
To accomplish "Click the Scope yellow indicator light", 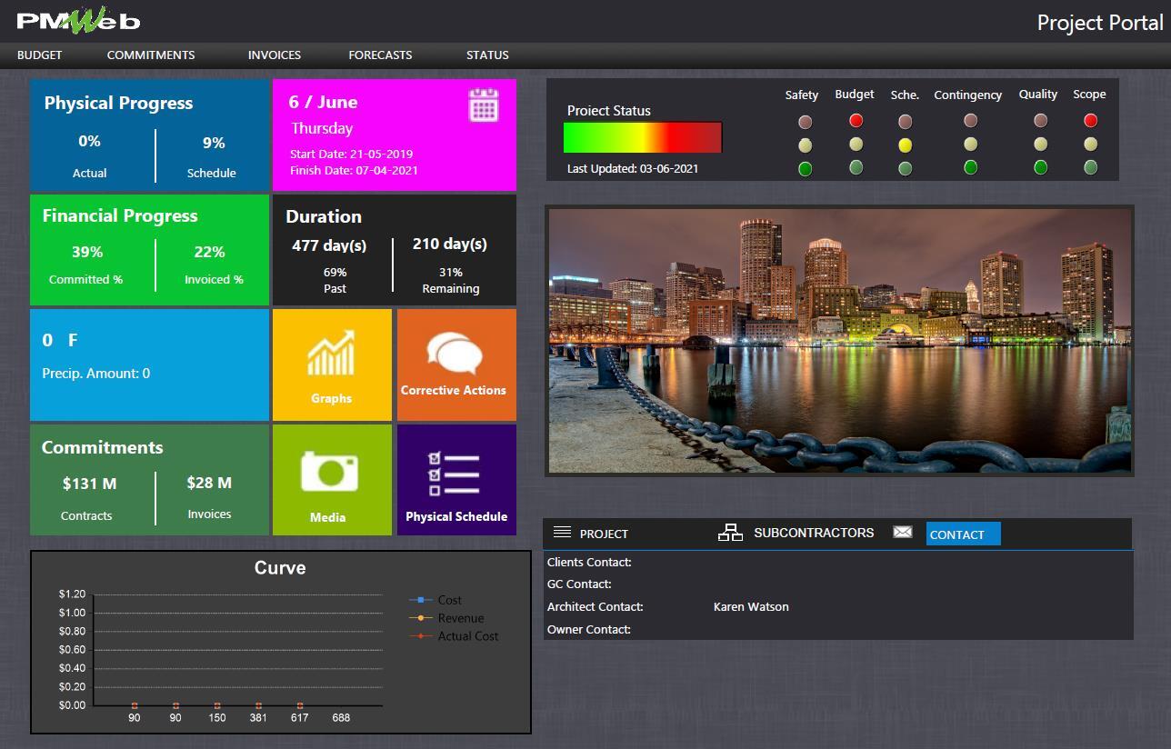I will [1090, 144].
